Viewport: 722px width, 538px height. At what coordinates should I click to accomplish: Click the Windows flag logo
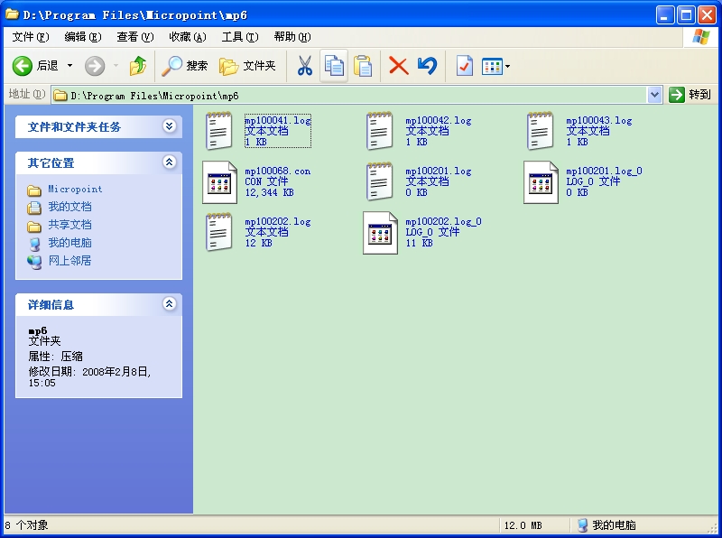click(x=701, y=37)
